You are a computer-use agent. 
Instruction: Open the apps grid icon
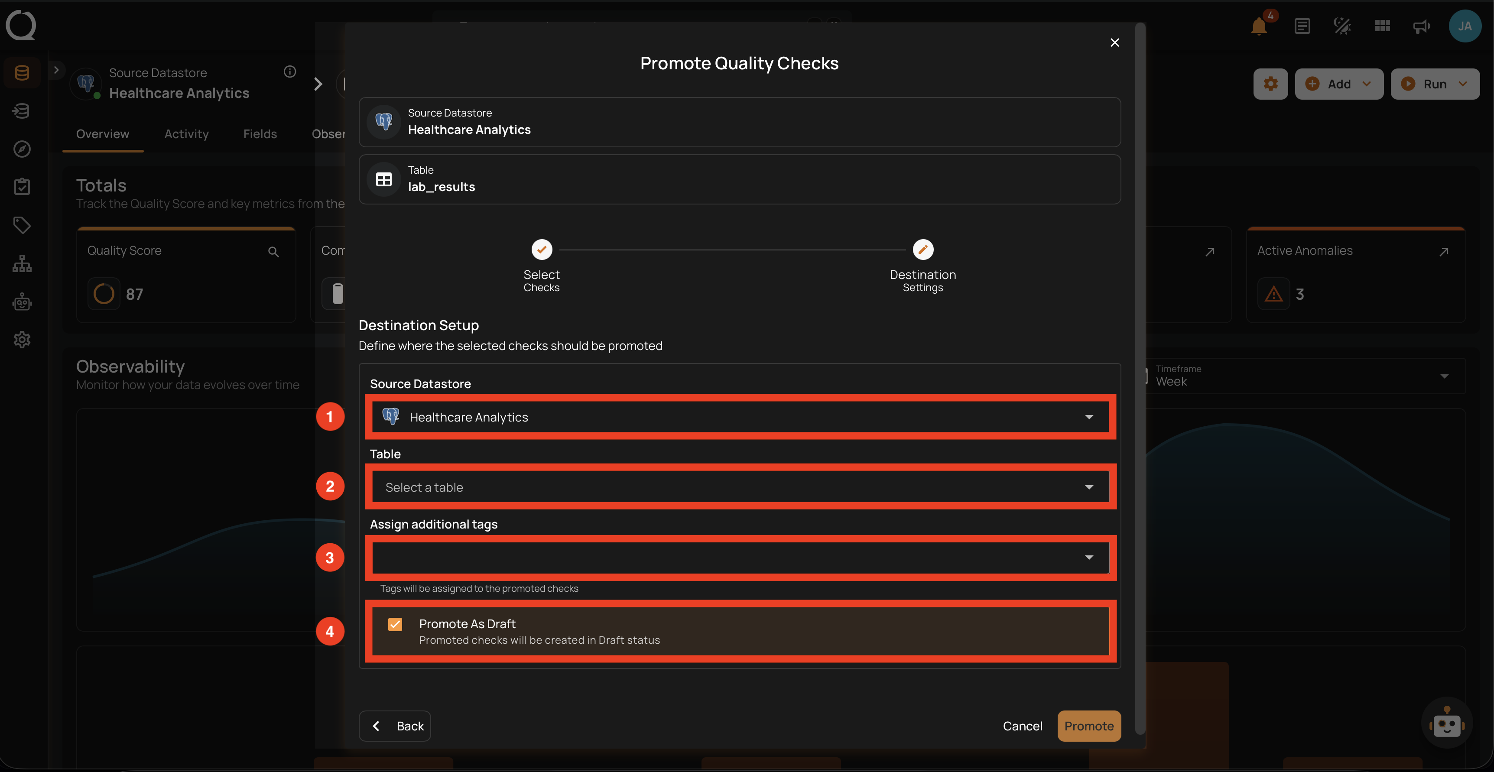1382,26
